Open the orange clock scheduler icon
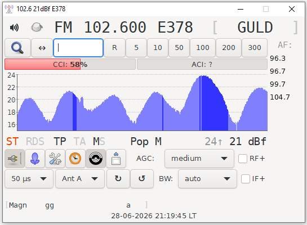The height and width of the screenshot is (225, 307). 75,159
